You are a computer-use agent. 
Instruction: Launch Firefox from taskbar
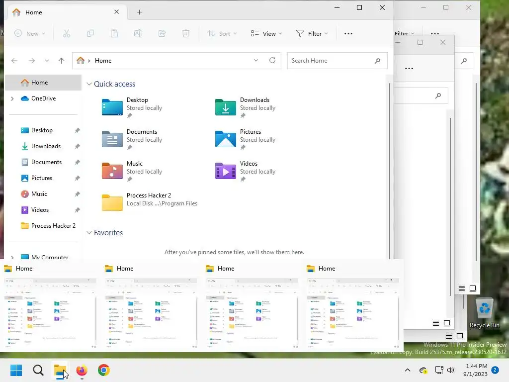82,370
